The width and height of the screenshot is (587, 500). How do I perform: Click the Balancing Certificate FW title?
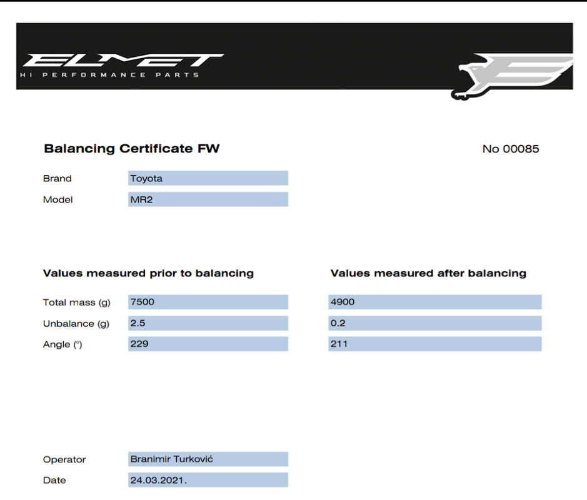pos(132,149)
